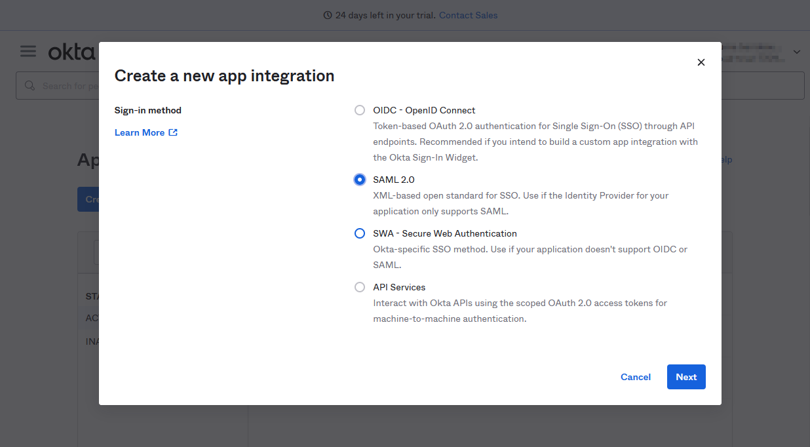Re-select the SAML 2.0 radio button
This screenshot has width=810, height=447.
pyautogui.click(x=359, y=179)
